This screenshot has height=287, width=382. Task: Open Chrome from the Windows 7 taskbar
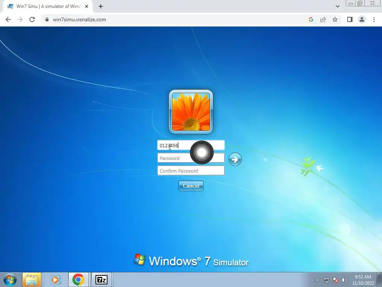78,280
